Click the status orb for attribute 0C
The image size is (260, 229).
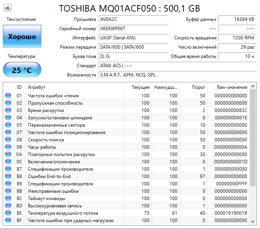(x=8, y=161)
